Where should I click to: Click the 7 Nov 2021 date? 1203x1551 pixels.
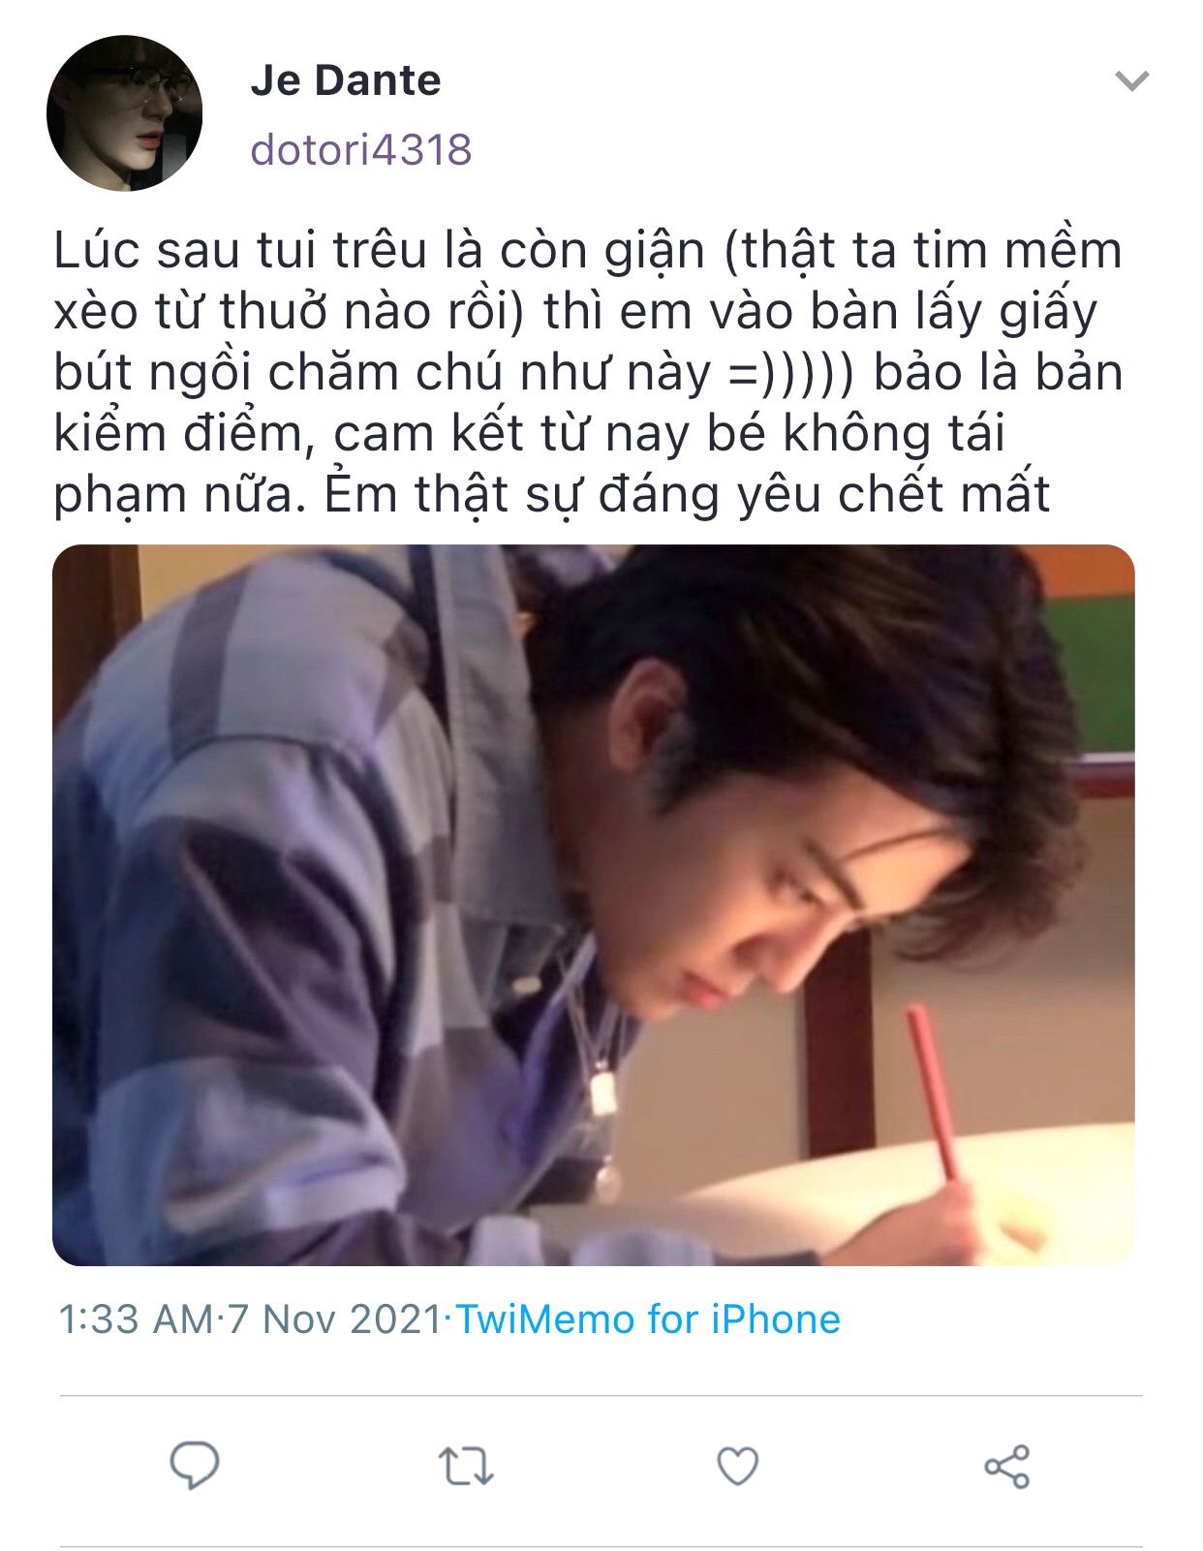[x=335, y=1319]
